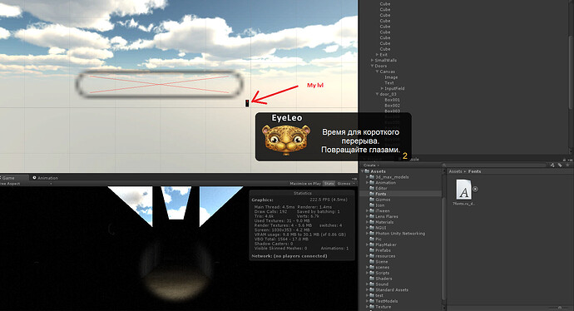Click the Network players connected text

coord(289,256)
